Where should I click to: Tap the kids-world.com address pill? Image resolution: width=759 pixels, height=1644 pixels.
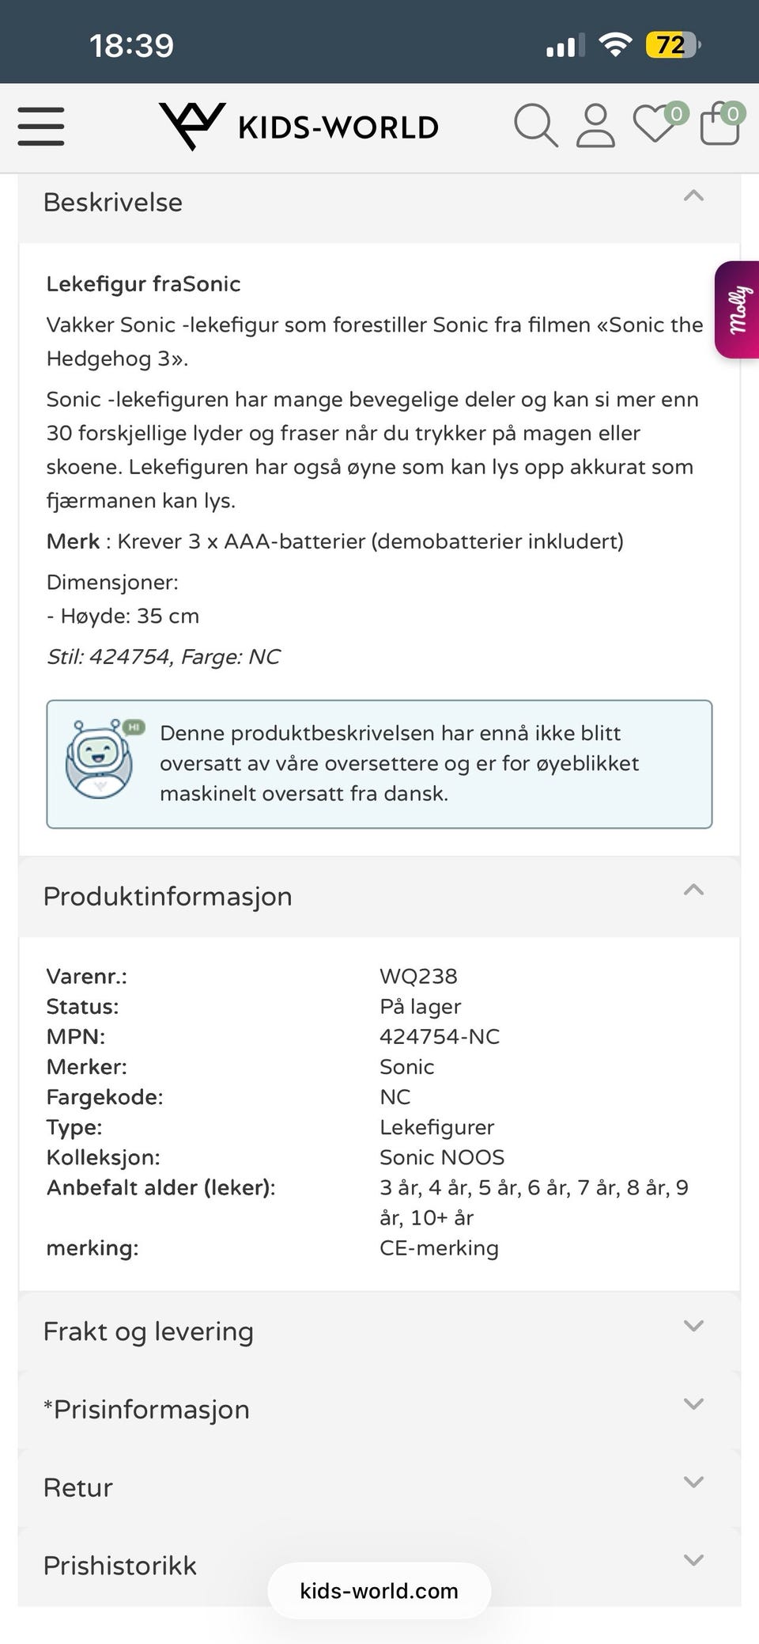click(379, 1591)
